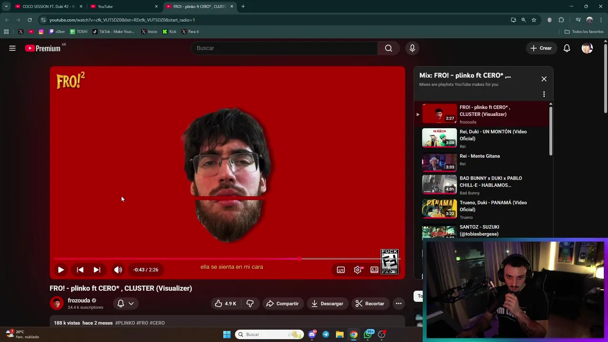View site information icon in address bar

[x=43, y=20]
